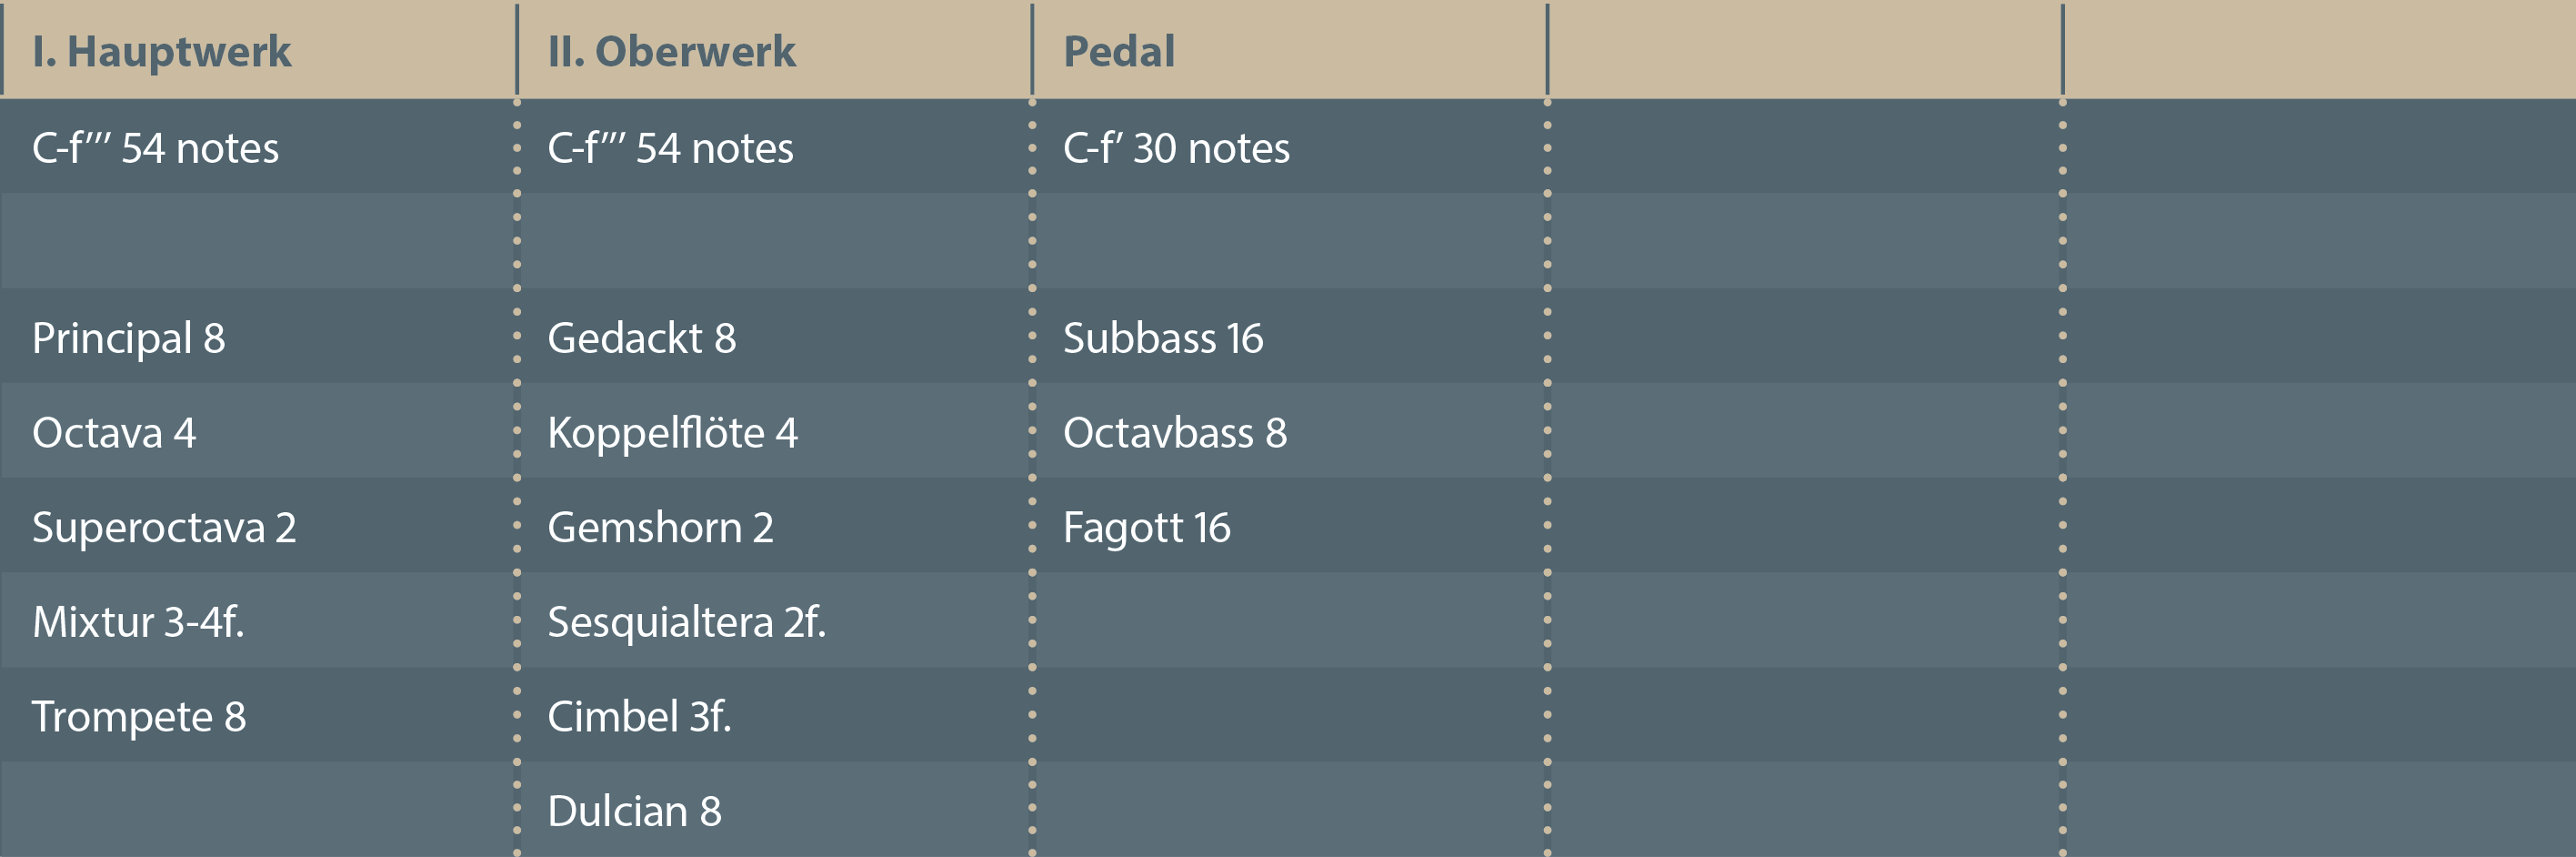
Task: Select the Gedackt 8 stop
Action: (641, 338)
